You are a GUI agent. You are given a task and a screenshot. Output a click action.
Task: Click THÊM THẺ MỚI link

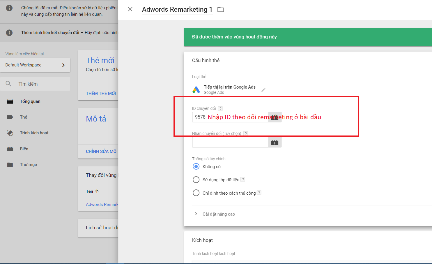(101, 94)
